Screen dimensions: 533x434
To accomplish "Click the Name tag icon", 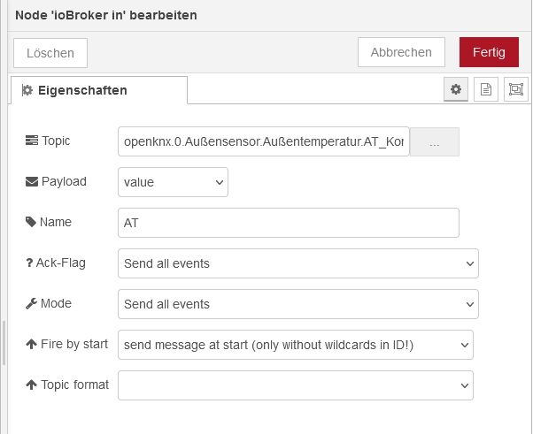I will [32, 222].
